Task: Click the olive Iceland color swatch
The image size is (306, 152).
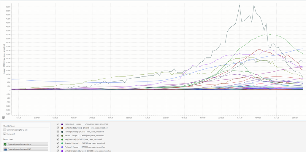Action: 62,135
